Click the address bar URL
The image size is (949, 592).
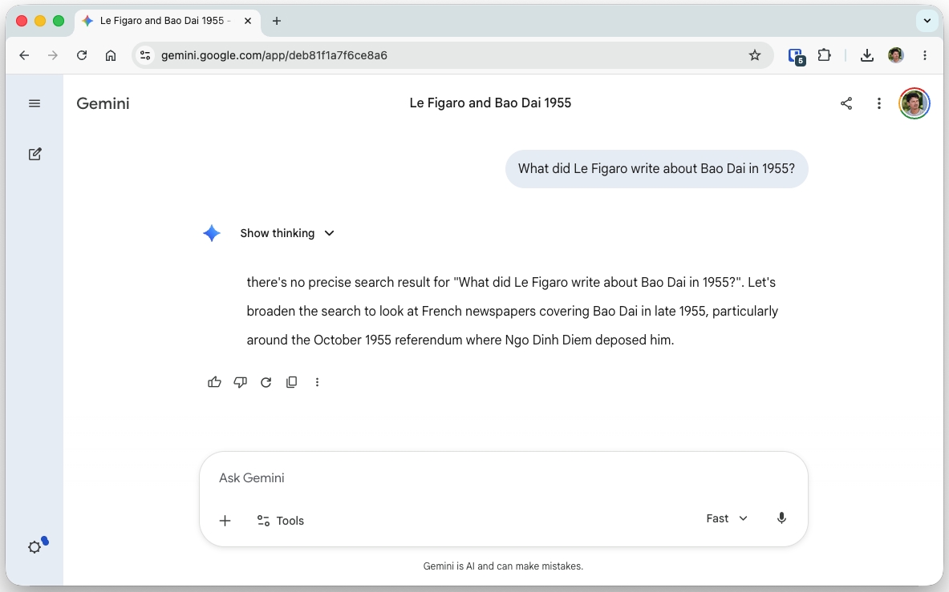tap(274, 55)
